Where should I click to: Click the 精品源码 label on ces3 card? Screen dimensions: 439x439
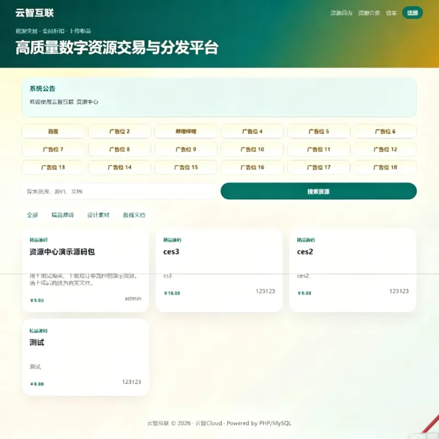coord(172,240)
